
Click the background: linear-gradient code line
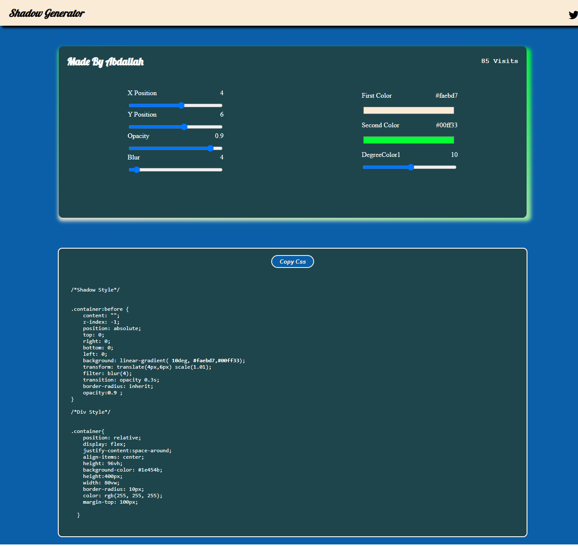pos(164,361)
